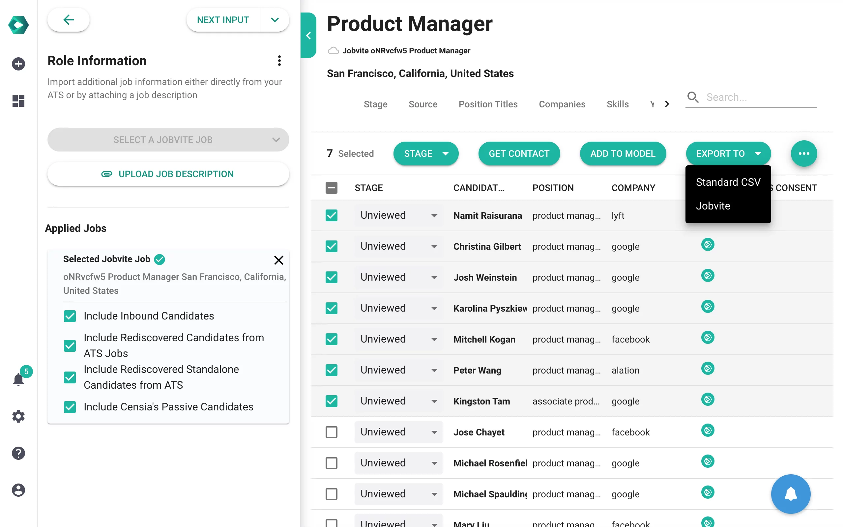This screenshot has width=843, height=527.
Task: Open Skills filter tab
Action: pos(617,104)
